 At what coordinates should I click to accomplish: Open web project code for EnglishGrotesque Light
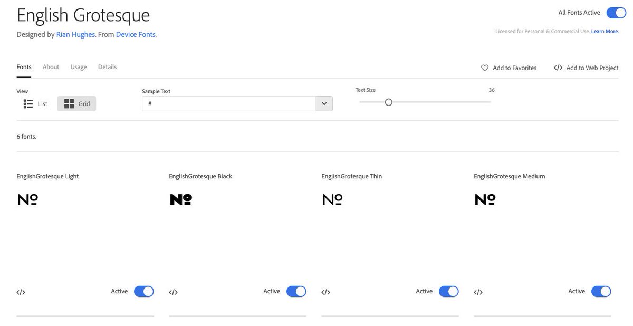[21, 292]
